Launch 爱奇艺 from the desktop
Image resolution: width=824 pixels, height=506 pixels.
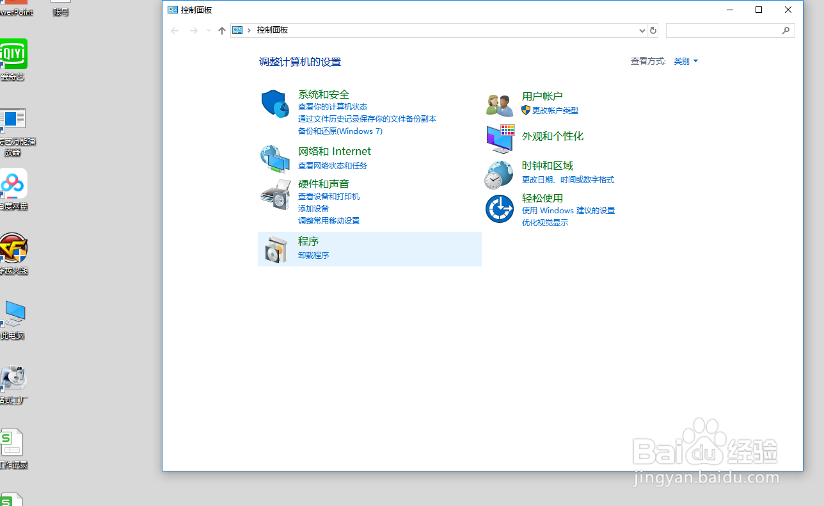(14, 54)
